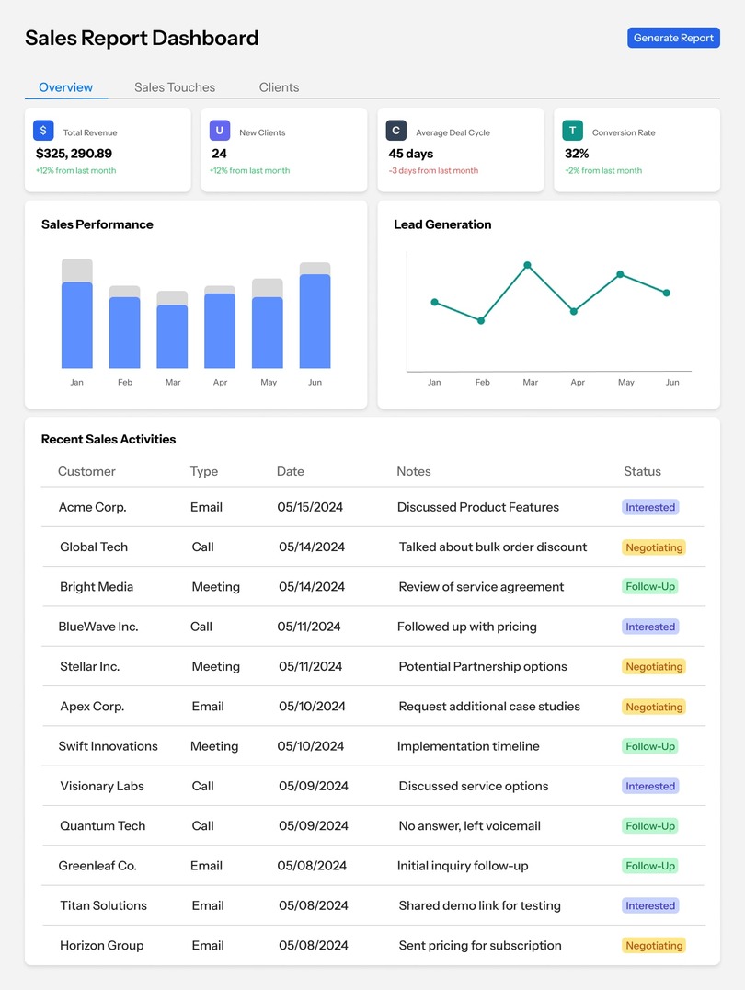Click the Jun data point in Lead Generation
The height and width of the screenshot is (990, 745).
667,293
